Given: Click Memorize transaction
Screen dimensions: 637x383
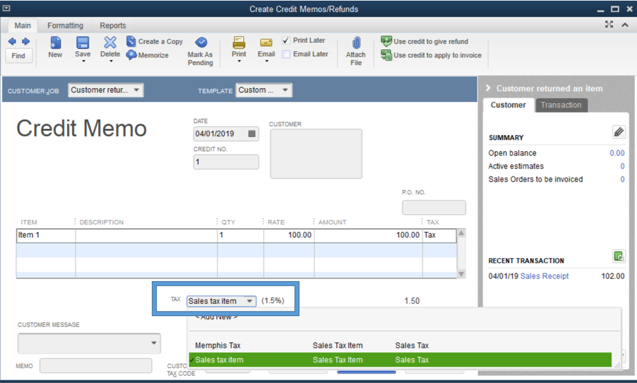Looking at the screenshot, I should (147, 55).
